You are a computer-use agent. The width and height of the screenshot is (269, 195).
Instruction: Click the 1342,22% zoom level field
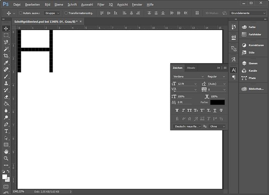point(18,192)
